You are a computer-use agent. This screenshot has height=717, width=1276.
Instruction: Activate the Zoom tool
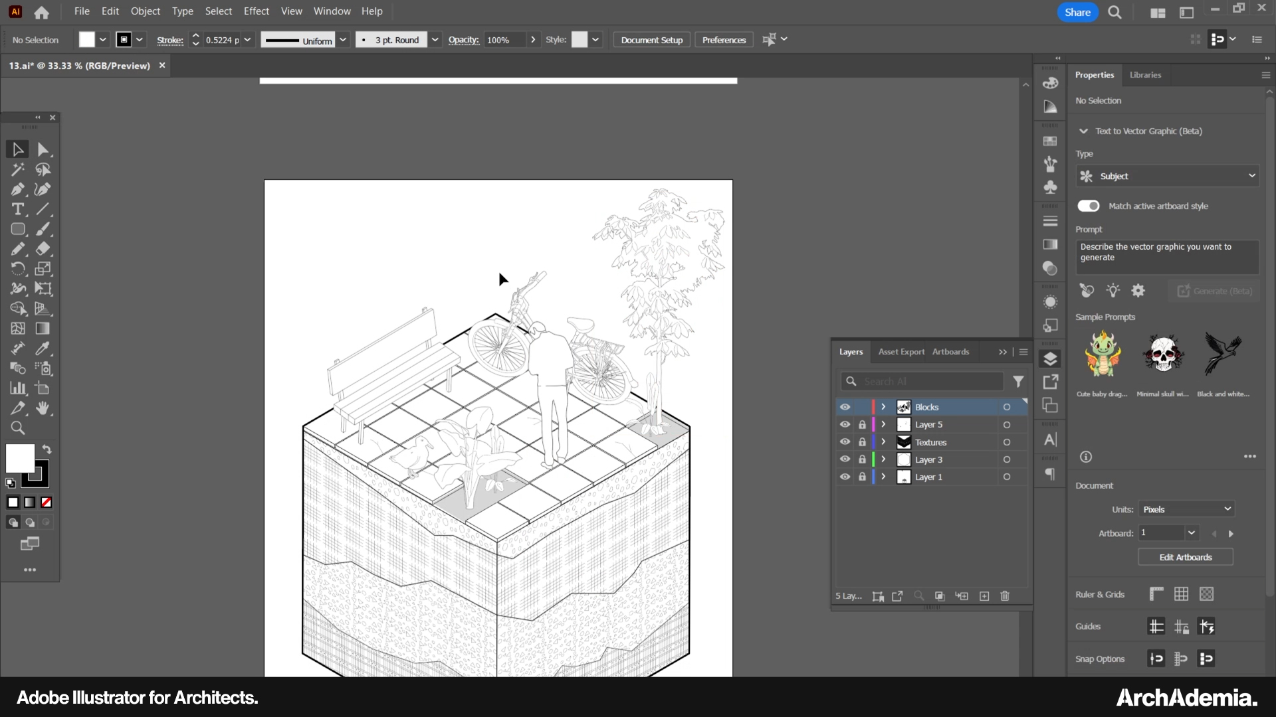(x=18, y=428)
